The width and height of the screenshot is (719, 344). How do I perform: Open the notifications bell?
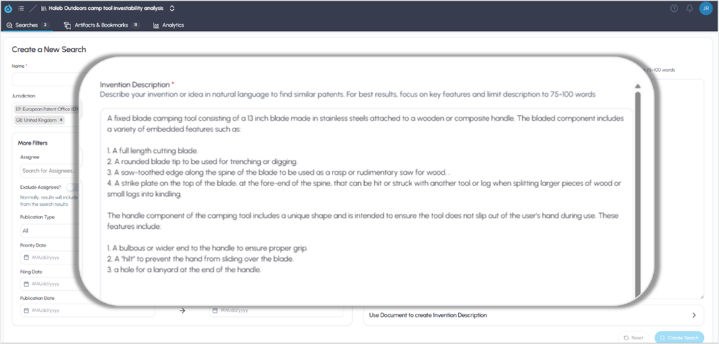point(689,9)
